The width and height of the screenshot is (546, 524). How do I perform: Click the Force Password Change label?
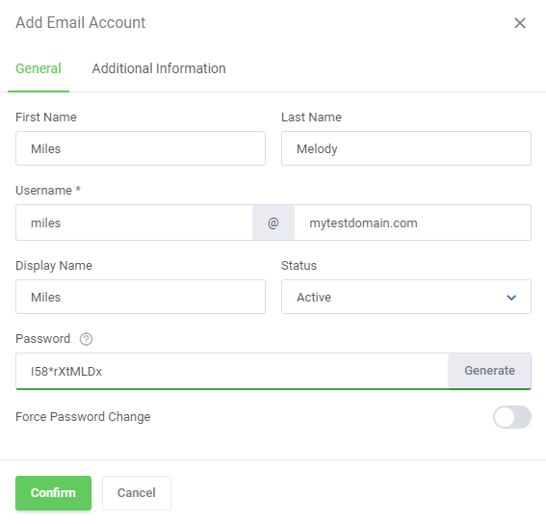[83, 417]
